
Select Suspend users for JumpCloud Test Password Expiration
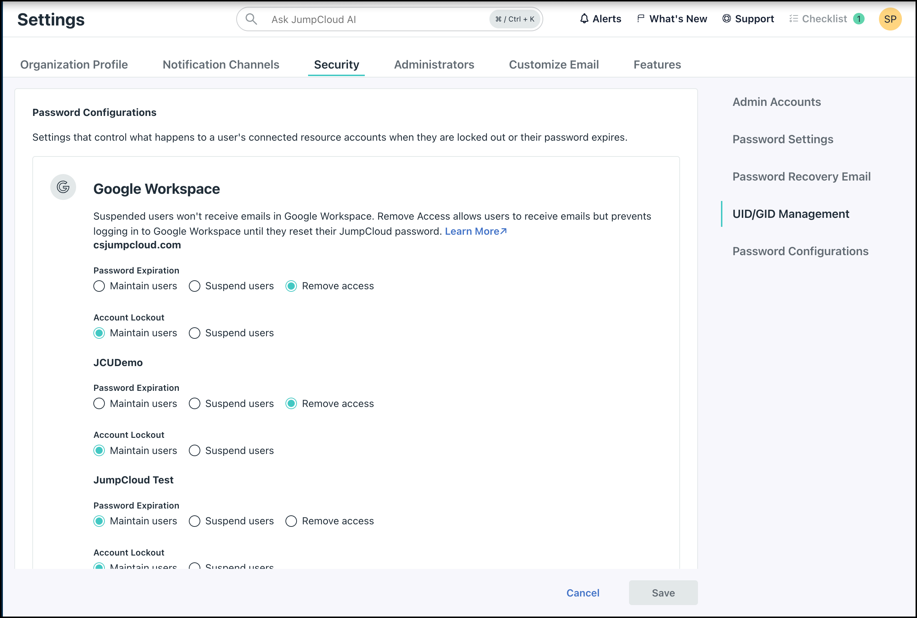point(194,521)
